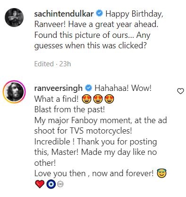Click 'Love you then, now and forever' text
The height and width of the screenshot is (197, 186).
(94, 173)
